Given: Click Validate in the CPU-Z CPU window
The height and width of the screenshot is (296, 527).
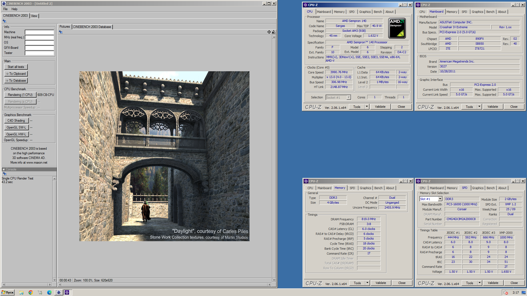Looking at the screenshot, I should tap(380, 107).
